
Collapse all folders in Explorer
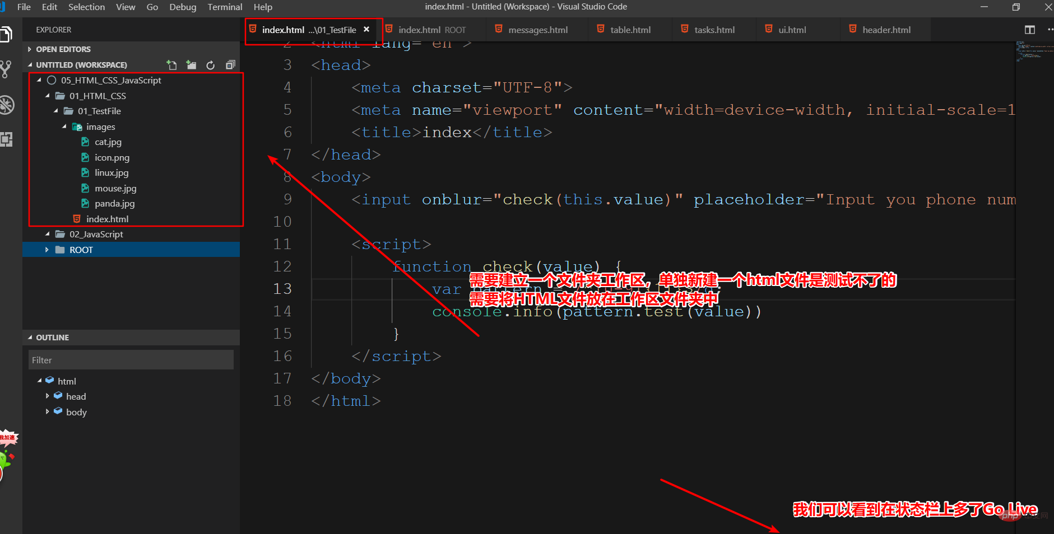230,65
